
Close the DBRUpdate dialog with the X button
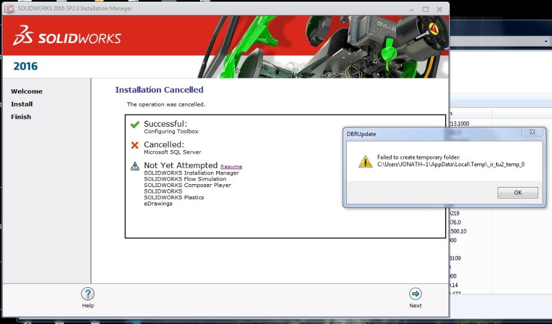532,132
